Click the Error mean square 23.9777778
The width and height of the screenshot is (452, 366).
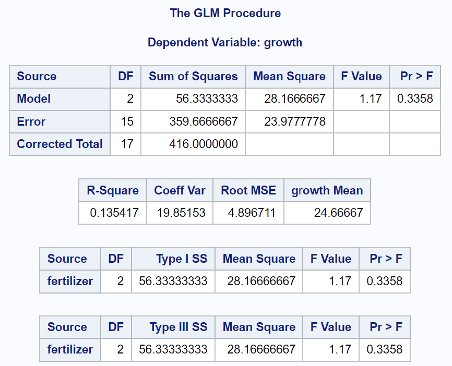pos(294,121)
